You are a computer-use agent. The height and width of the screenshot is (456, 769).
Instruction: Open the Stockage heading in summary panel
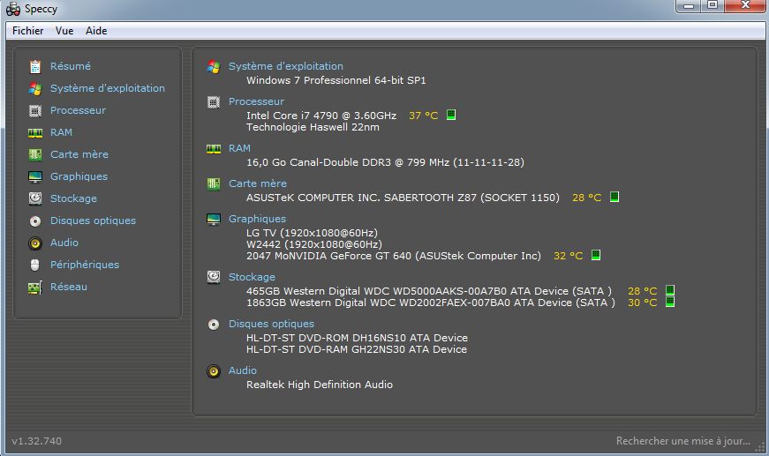click(x=252, y=277)
